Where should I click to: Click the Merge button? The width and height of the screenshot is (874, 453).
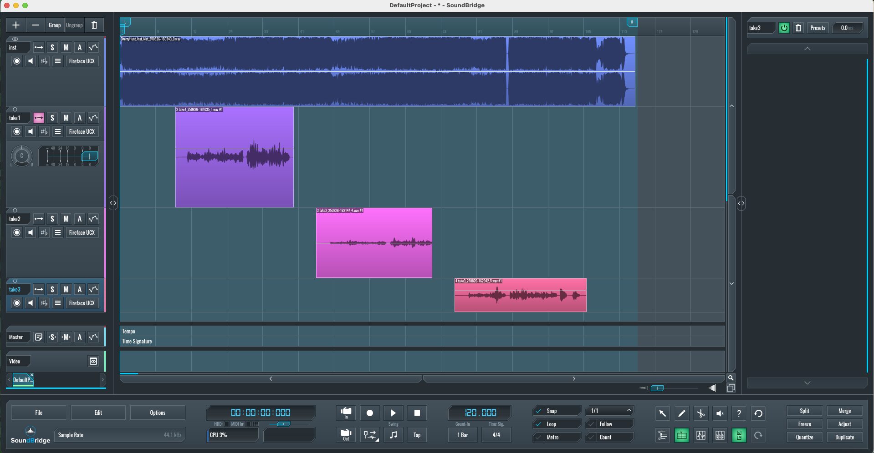tap(844, 411)
